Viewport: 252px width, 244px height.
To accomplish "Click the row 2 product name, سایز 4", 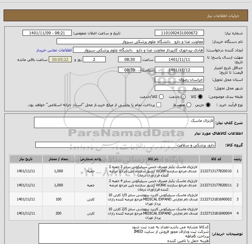I will coord(153,185).
